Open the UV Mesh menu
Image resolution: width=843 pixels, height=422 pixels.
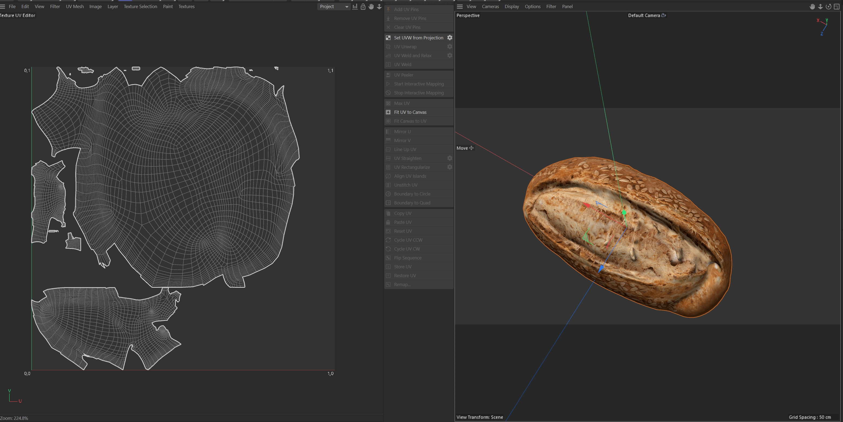[75, 6]
